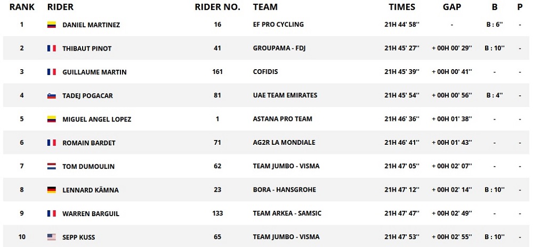
Task: Click the French flag beside Thibaut Pinot
Action: 52,48
